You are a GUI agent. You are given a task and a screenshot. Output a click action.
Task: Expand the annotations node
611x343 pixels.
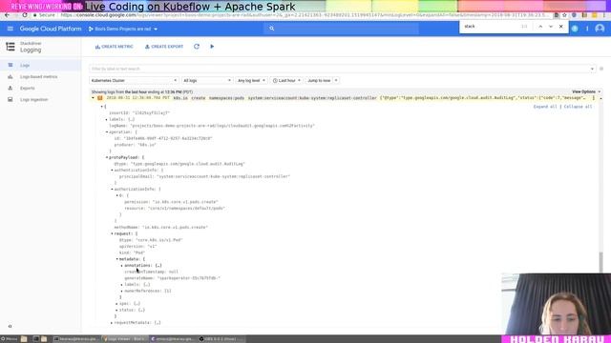(x=122, y=266)
